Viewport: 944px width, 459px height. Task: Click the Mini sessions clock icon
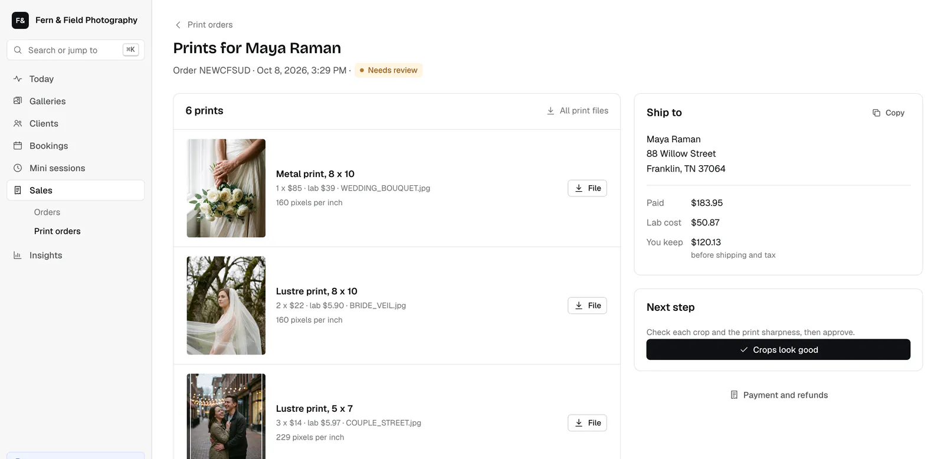pos(18,168)
